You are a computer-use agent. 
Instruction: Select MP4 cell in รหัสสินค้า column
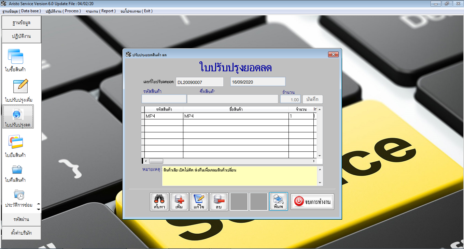click(164, 116)
